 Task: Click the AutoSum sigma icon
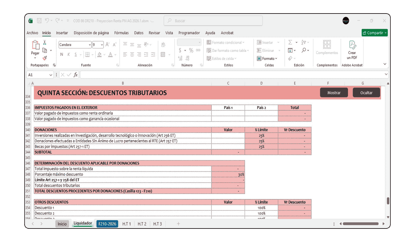pos(290,42)
